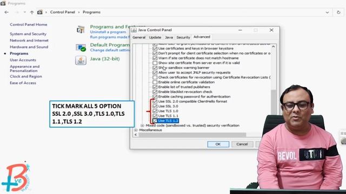Open Hardware and Sound category
The width and height of the screenshot is (346, 194).
click(x=29, y=47)
